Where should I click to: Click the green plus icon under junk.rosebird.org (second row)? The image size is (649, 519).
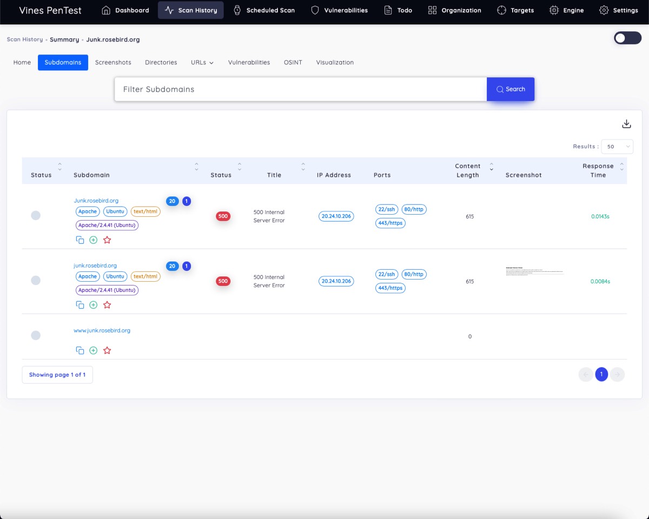click(x=93, y=305)
